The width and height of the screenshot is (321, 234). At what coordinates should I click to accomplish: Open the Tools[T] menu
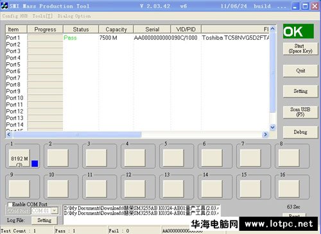coord(42,16)
